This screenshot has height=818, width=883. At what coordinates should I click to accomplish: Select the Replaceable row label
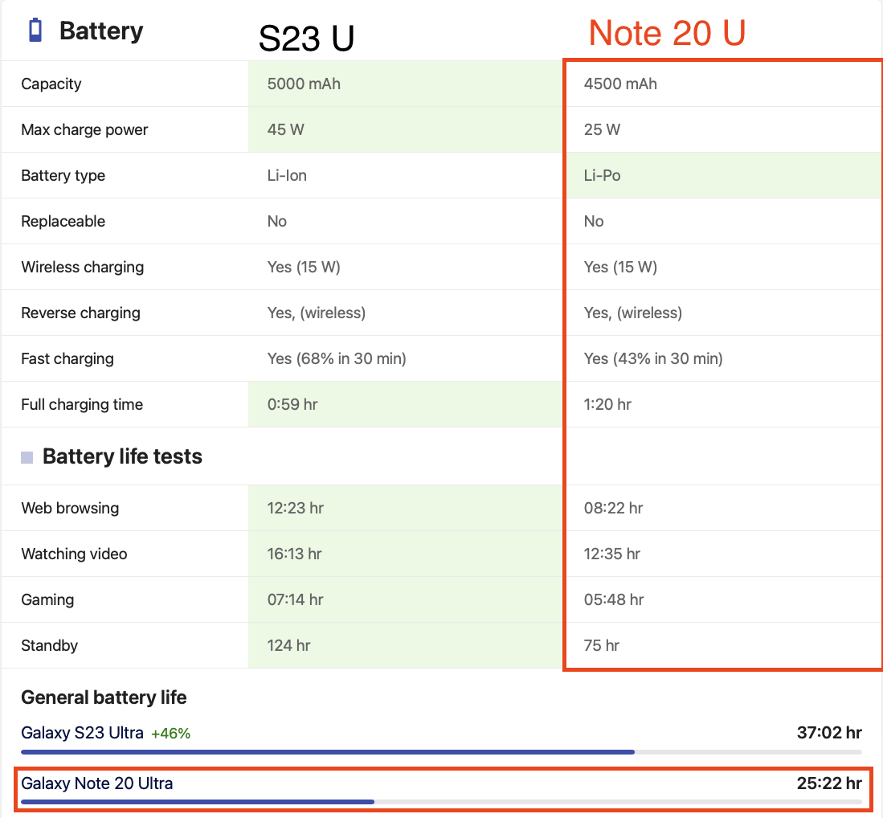[63, 222]
